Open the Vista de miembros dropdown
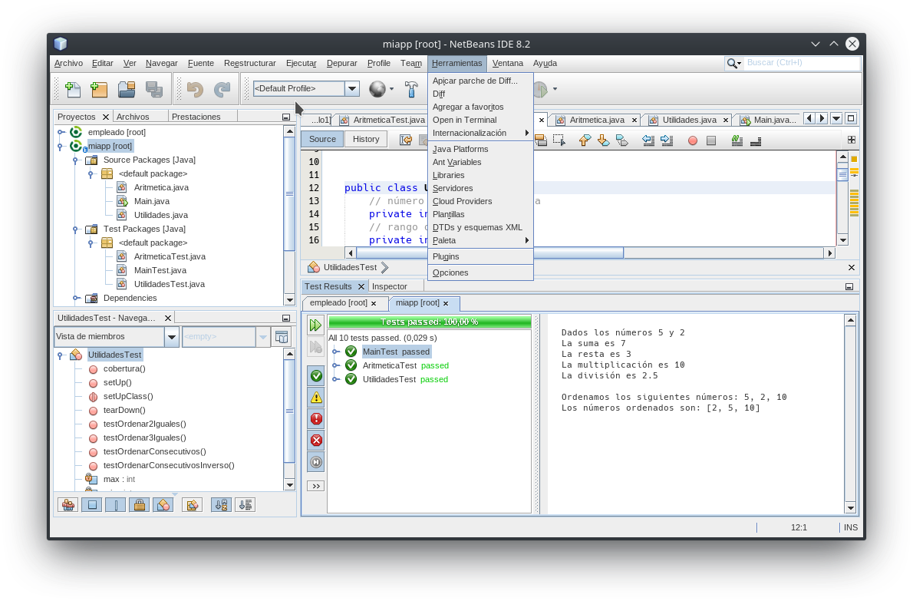This screenshot has height=601, width=913. (171, 337)
